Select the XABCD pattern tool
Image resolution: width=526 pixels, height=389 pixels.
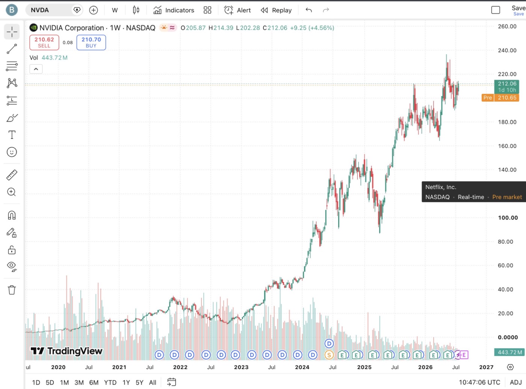click(12, 83)
